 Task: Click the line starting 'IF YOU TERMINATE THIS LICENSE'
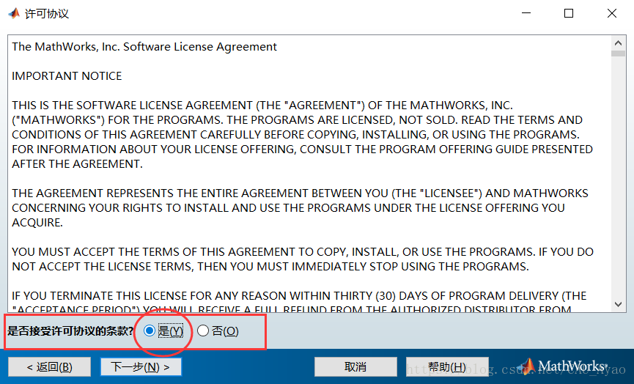pos(299,296)
